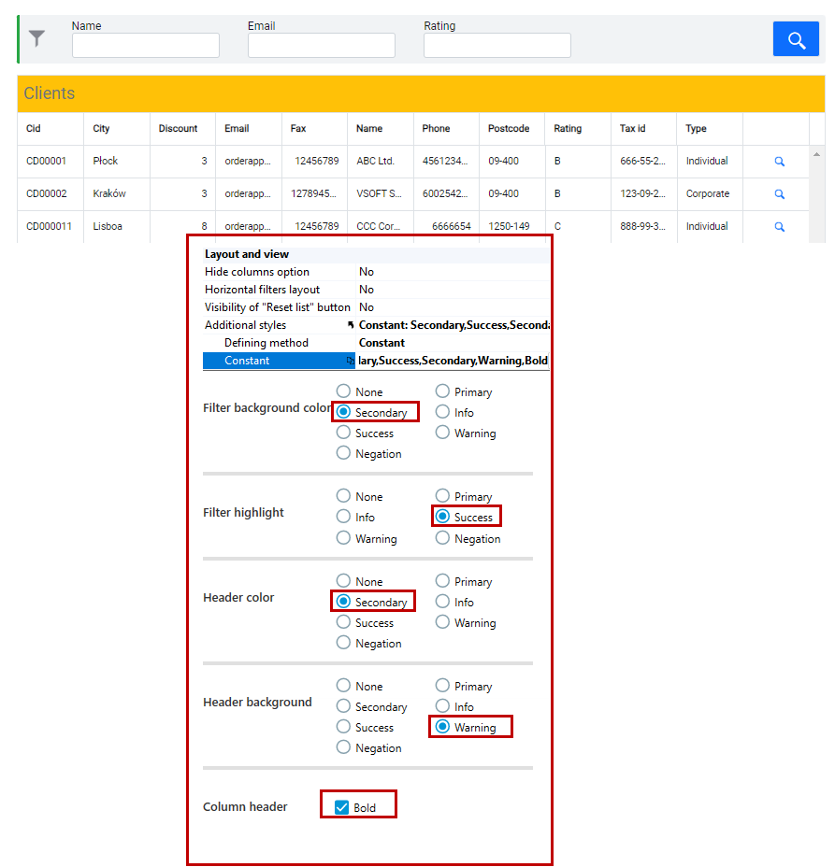Click the Postcode column header
This screenshot has height=867, width=835.
click(x=511, y=129)
